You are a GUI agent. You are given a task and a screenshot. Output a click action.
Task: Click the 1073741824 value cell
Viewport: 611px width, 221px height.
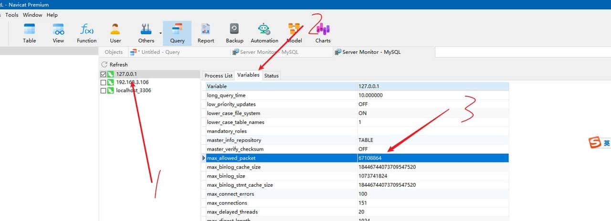[433, 176]
